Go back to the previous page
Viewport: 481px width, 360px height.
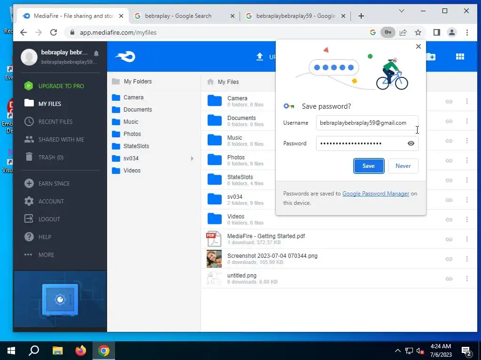point(23,32)
